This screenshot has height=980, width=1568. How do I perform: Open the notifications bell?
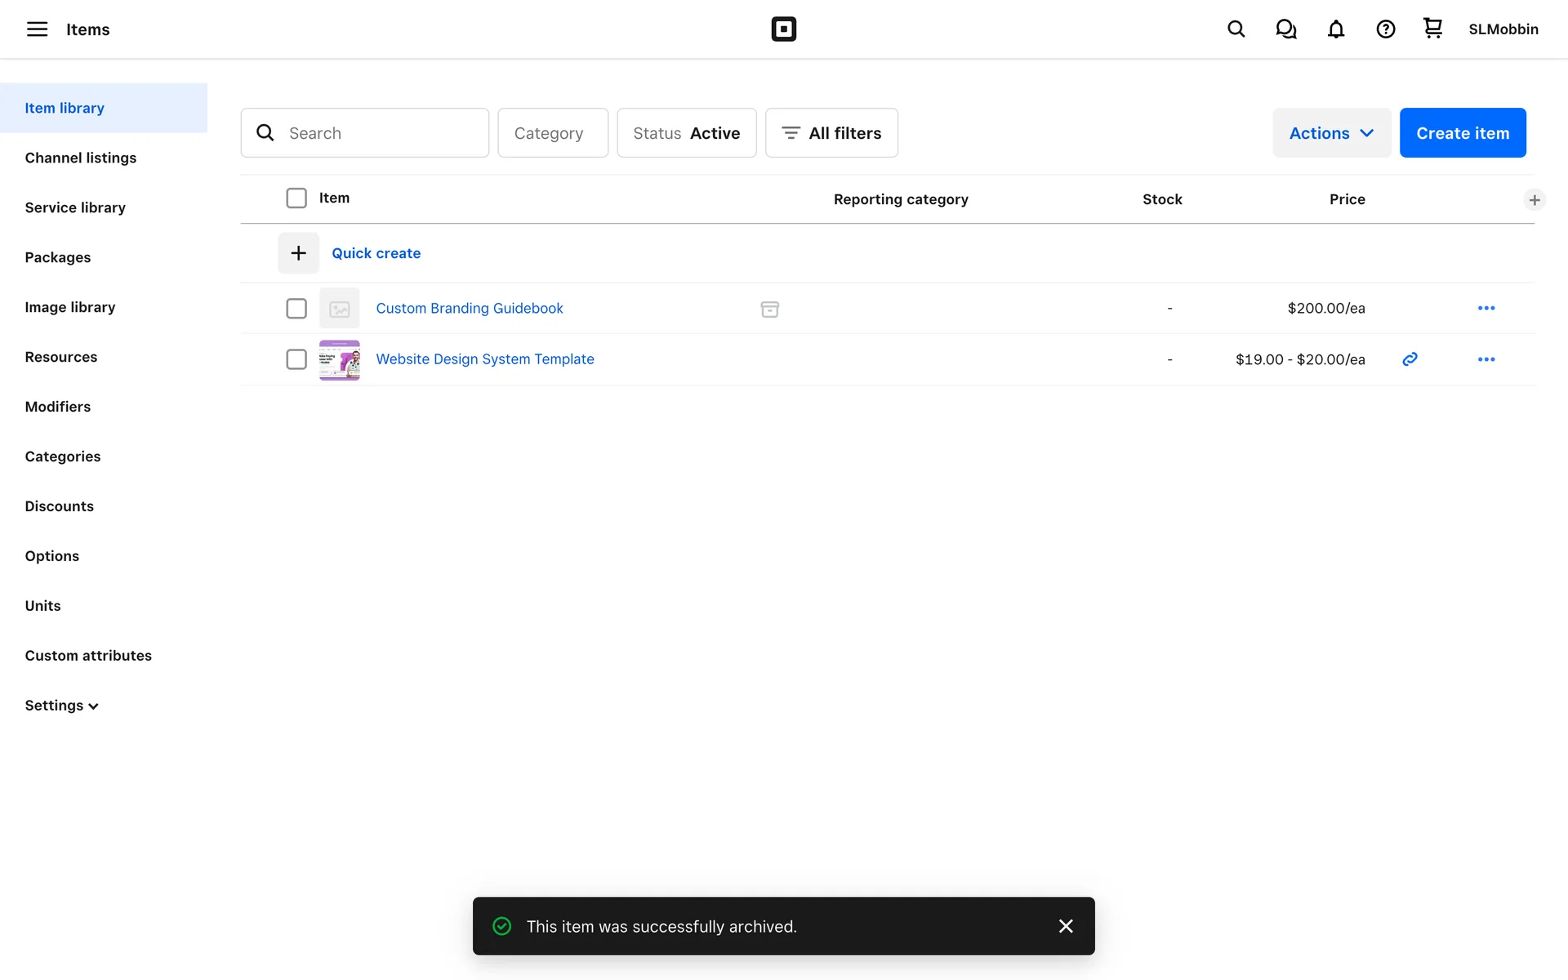click(1335, 29)
